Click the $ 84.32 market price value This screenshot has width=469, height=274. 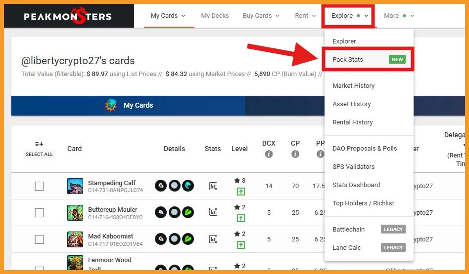(177, 74)
